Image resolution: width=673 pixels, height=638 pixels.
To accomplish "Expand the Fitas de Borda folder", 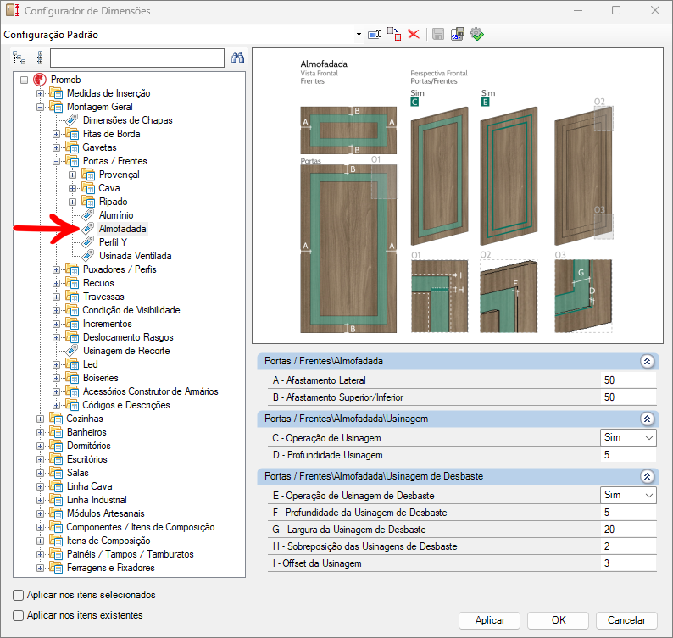I will [56, 134].
